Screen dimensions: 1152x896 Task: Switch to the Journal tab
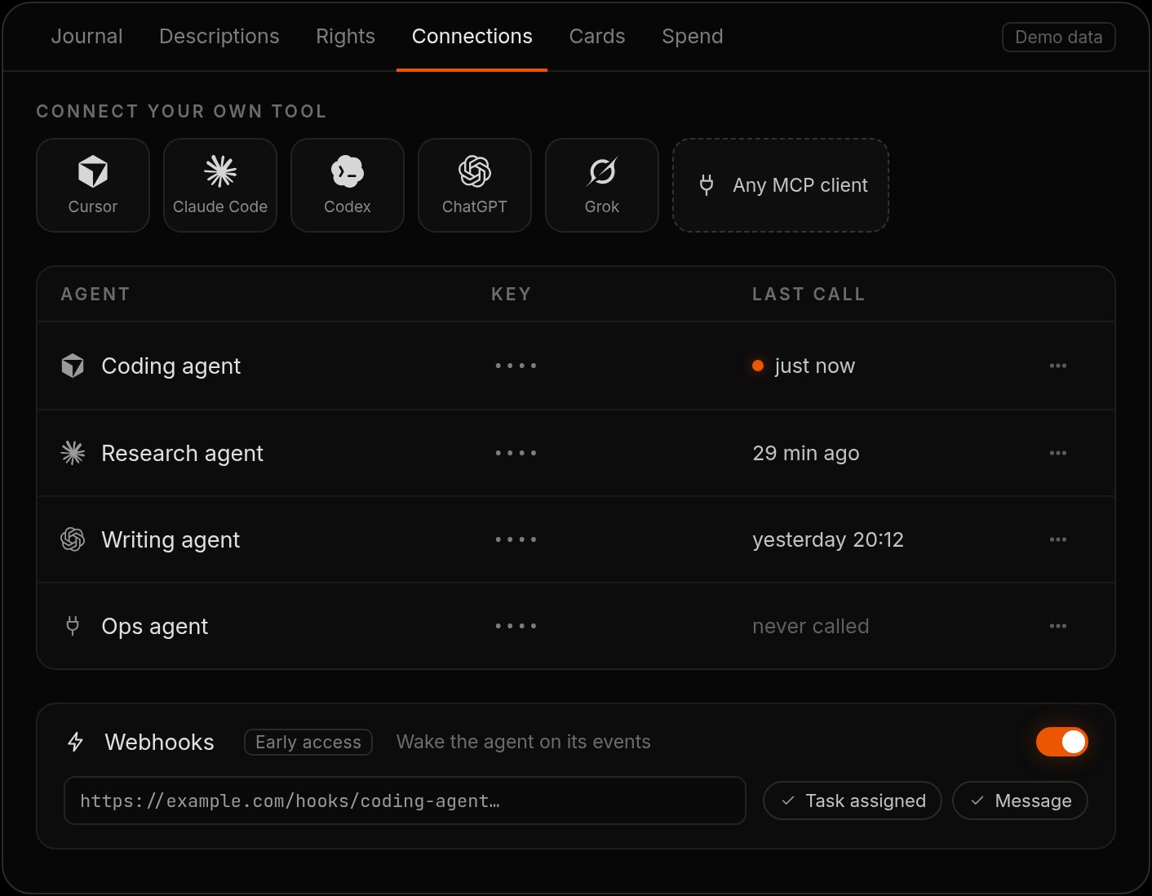pos(86,37)
